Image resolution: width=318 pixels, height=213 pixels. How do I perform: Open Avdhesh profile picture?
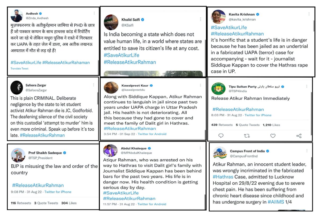[16, 15]
